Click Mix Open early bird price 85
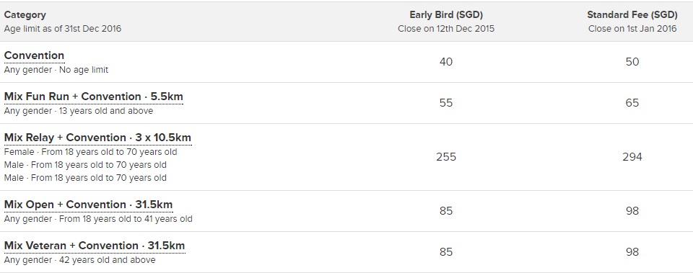 click(x=446, y=211)
